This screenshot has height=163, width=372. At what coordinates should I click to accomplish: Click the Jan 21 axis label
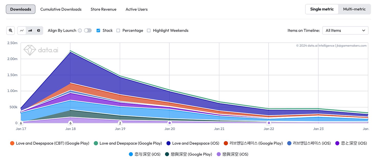(219, 129)
